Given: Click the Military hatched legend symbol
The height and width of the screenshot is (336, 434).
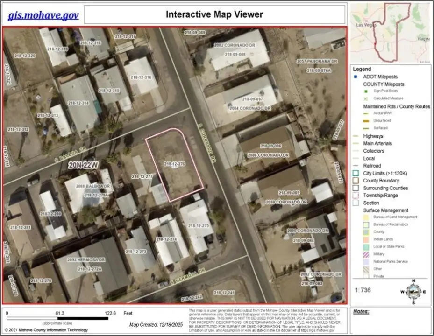Looking at the screenshot, I should [366, 254].
